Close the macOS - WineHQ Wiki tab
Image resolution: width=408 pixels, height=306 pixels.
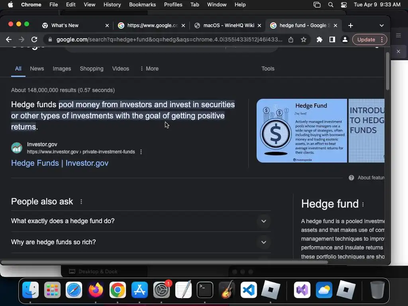pyautogui.click(x=259, y=25)
